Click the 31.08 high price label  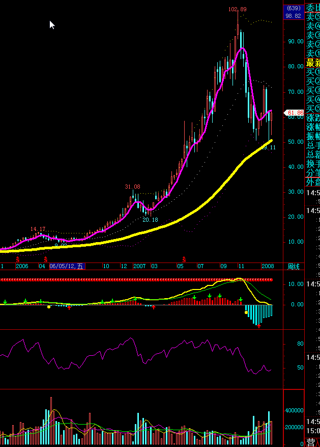(132, 187)
